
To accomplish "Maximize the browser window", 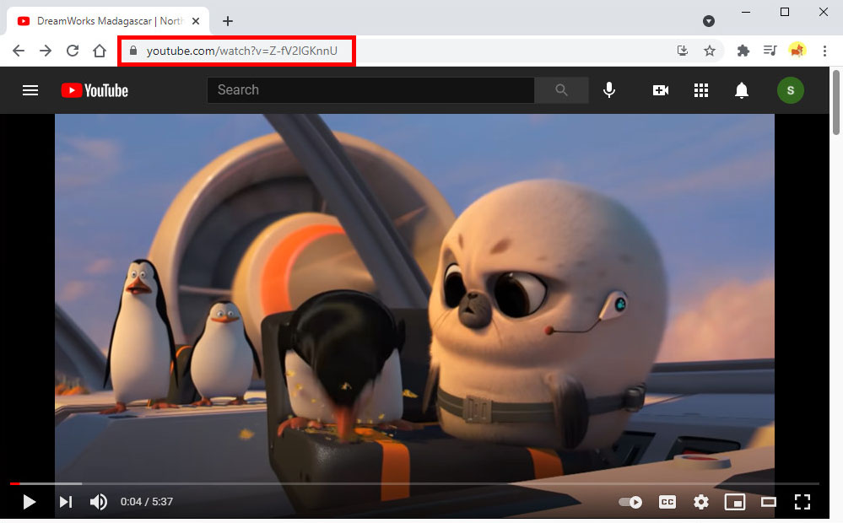I will point(785,12).
